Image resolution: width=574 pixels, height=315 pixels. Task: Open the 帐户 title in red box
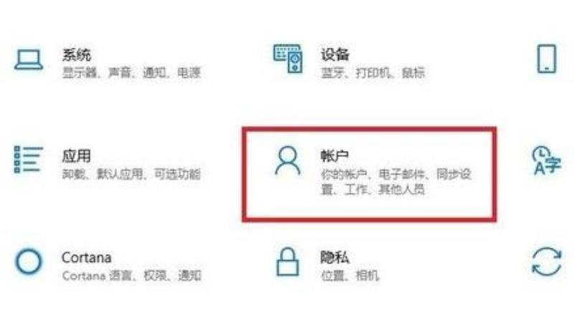tap(334, 155)
